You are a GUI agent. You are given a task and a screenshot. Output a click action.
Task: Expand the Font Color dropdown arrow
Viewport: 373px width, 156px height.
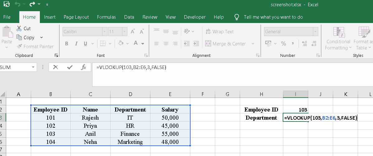tap(143, 44)
